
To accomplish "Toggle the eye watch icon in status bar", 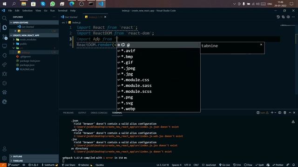I will 24,165.
